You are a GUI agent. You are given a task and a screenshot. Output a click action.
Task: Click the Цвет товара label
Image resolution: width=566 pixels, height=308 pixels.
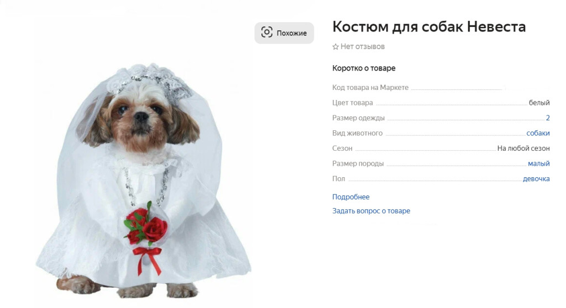352,103
